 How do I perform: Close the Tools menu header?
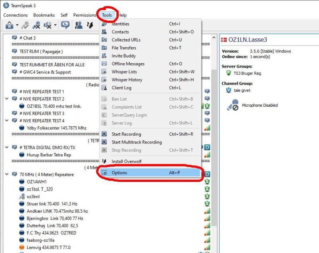(107, 15)
